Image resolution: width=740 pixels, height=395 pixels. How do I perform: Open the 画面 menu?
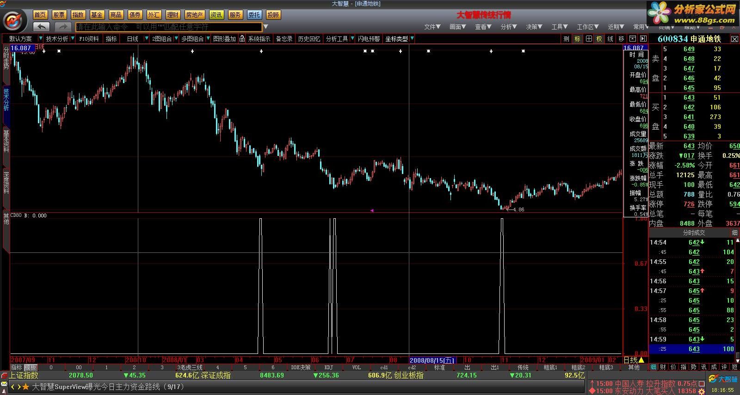(x=457, y=27)
